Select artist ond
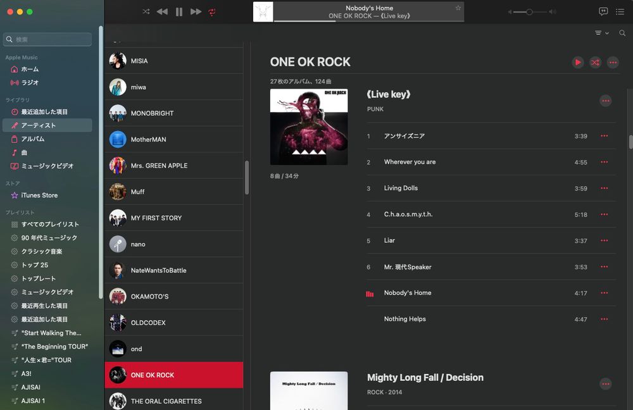Screen dimensions: 633x410 point(174,349)
